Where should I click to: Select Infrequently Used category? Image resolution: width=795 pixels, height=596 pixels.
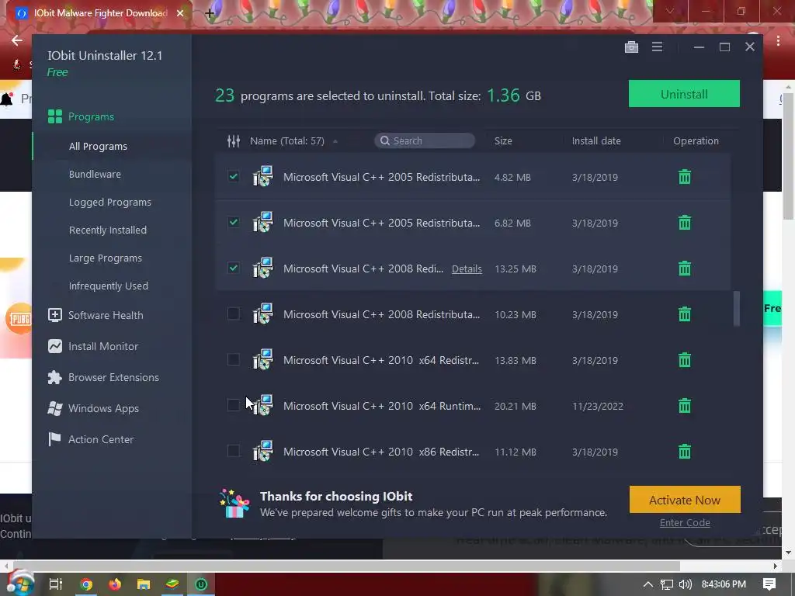pyautogui.click(x=109, y=286)
